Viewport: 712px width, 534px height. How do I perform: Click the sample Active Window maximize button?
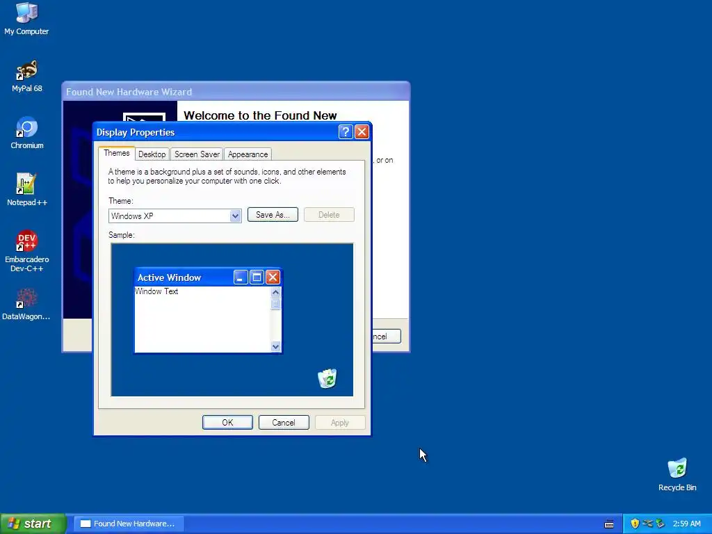(257, 277)
